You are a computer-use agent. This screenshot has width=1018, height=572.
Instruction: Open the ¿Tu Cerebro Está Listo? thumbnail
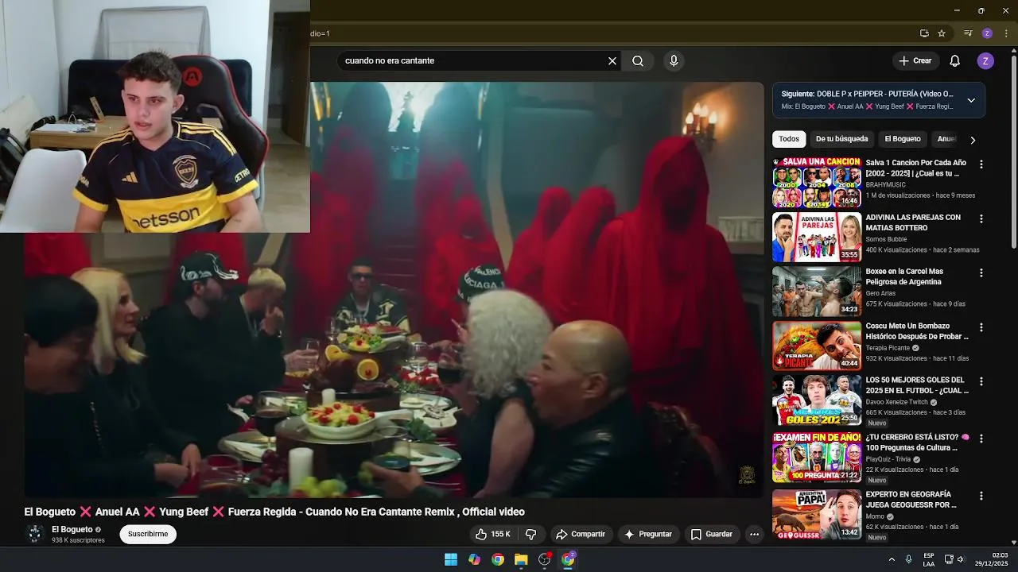(x=817, y=458)
